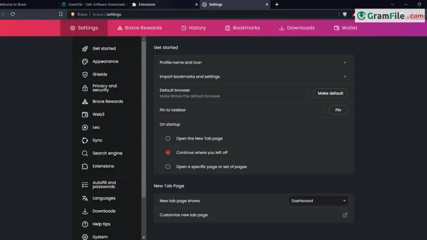Click the sidebar scroll down arrow

click(144, 237)
